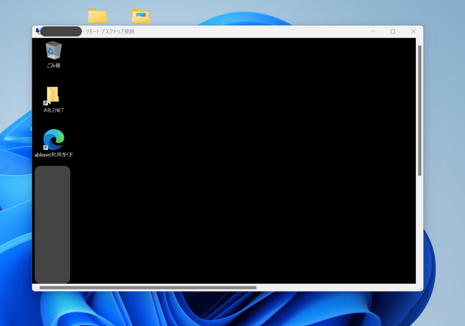Close the Remote Desktop connection window

413,31
